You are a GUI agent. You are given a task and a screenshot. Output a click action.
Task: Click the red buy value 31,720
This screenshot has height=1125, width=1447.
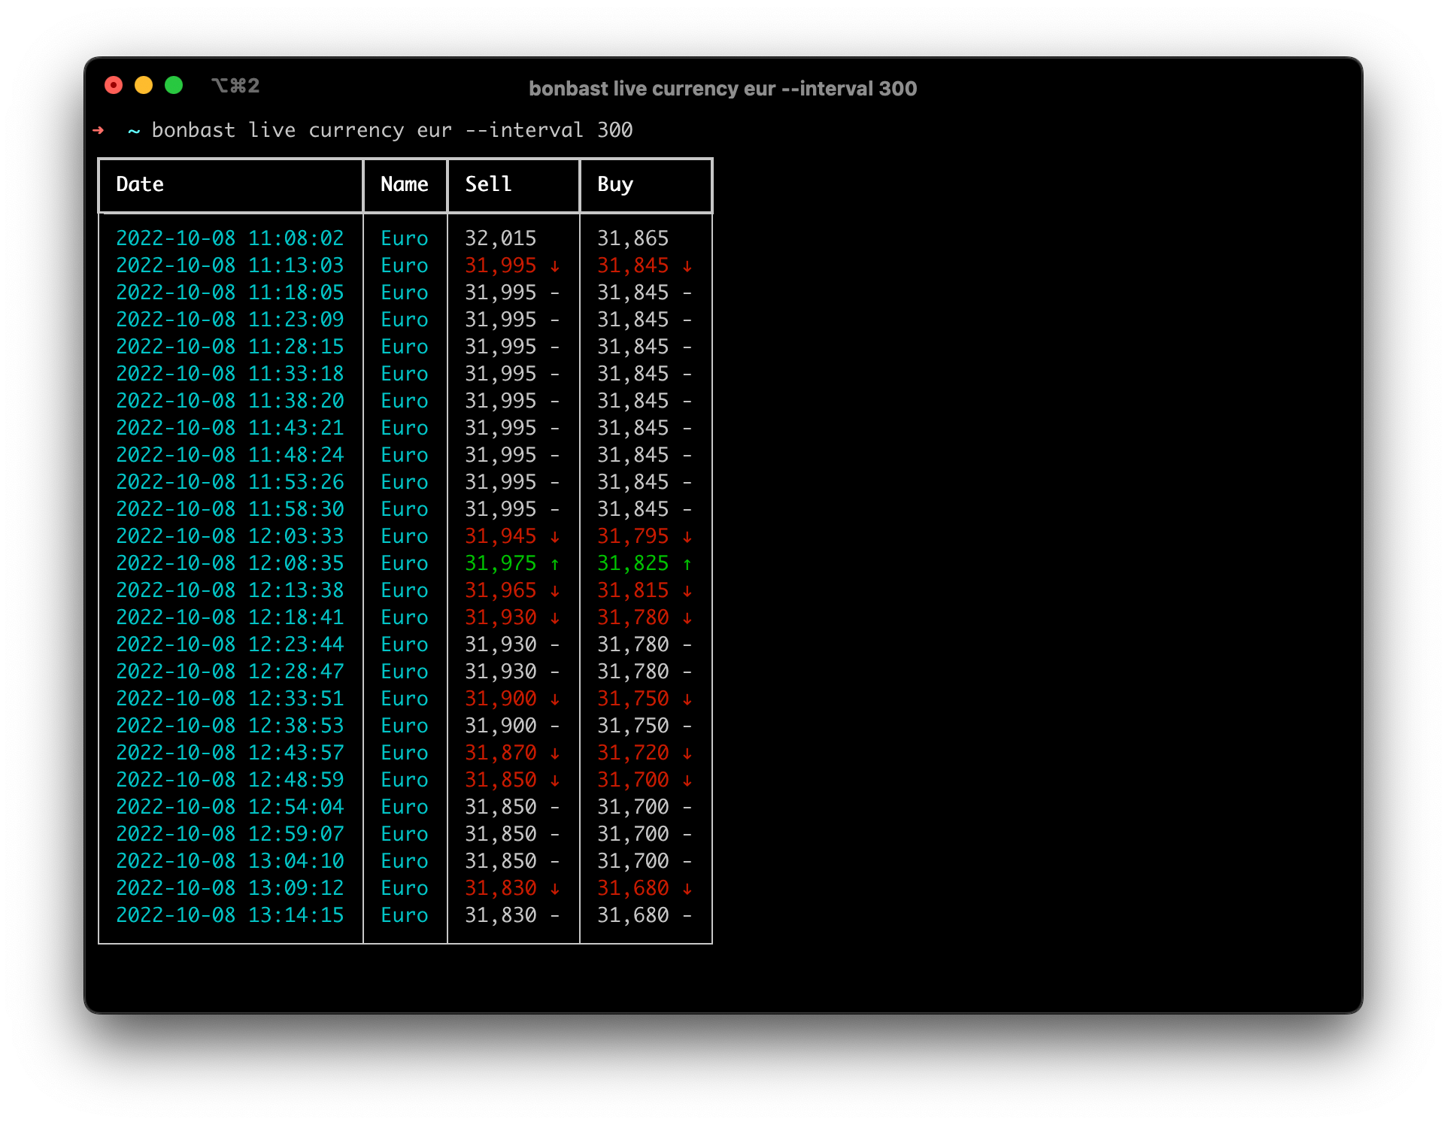click(633, 754)
